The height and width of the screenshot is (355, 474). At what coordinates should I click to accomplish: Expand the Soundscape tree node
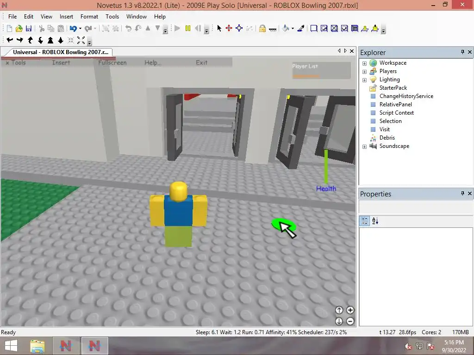tap(364, 147)
